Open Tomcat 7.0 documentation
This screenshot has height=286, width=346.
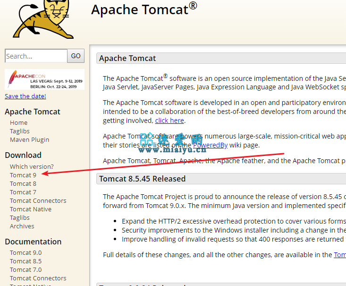26,270
